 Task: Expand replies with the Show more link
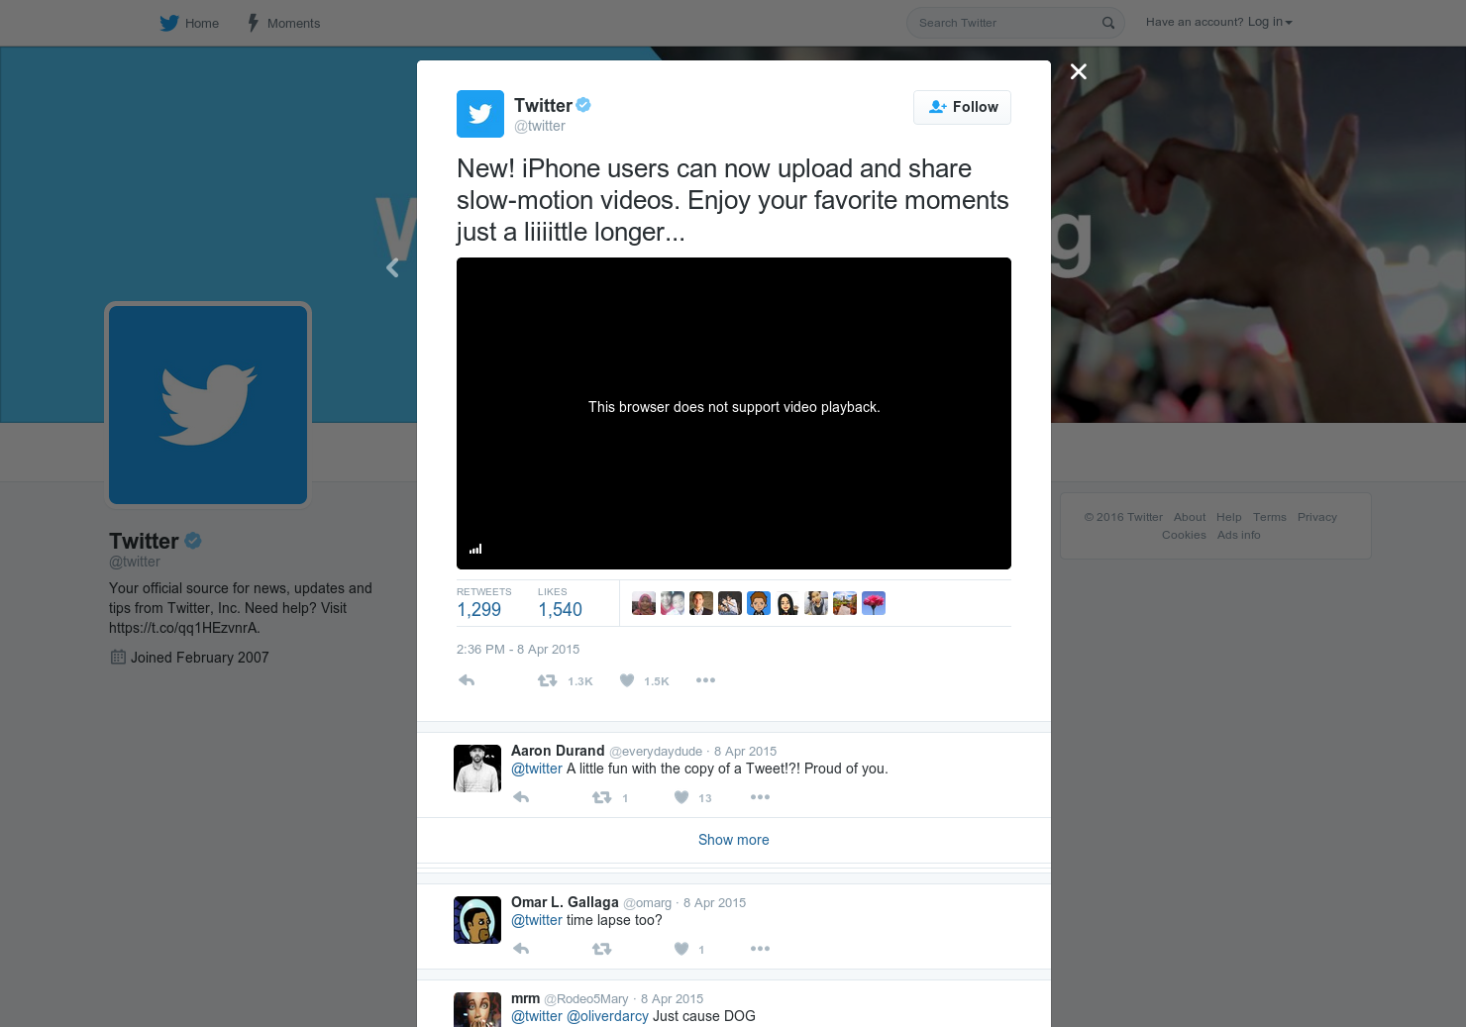coord(733,840)
